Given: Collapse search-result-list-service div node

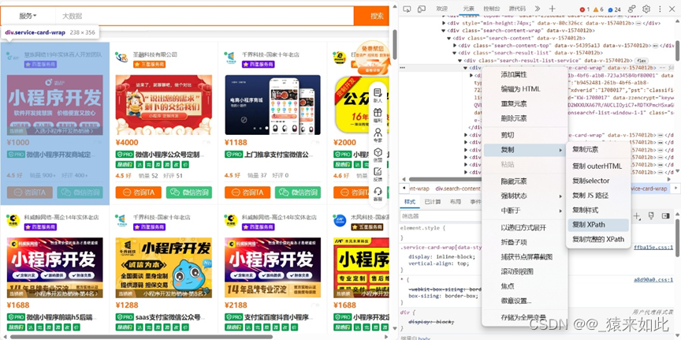Looking at the screenshot, I should [x=460, y=61].
